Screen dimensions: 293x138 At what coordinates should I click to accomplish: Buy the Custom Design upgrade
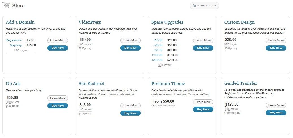pyautogui.click(x=276, y=48)
